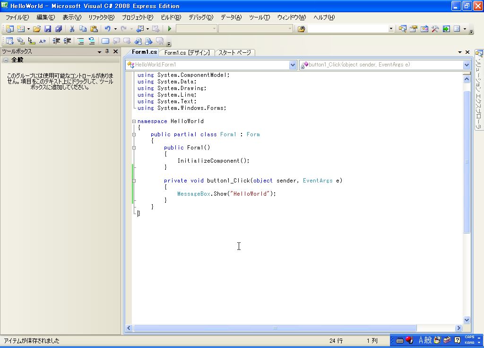484x348 pixels.
Task: Comment out the selected lines icon
Action: 81,41
